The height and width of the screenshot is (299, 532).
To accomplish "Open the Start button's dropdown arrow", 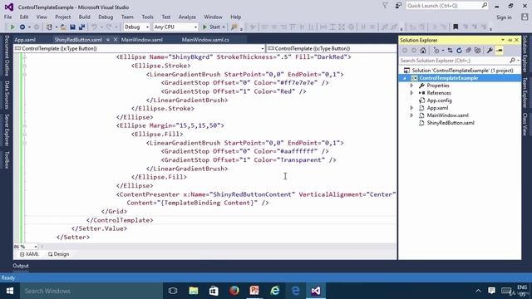I will 224,27.
